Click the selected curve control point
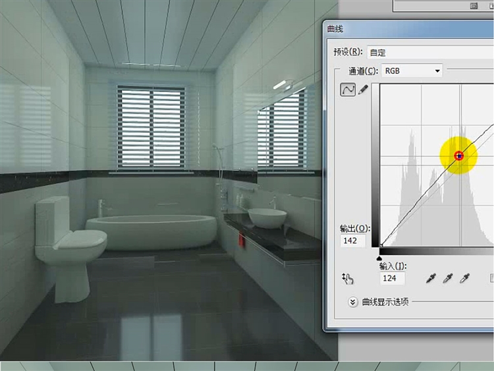The height and width of the screenshot is (371, 494). [x=459, y=156]
